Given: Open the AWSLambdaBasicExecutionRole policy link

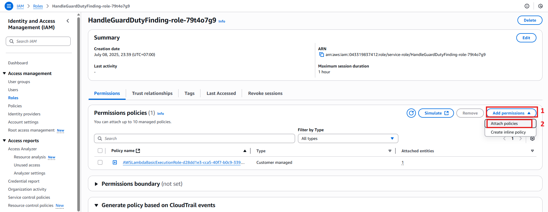Looking at the screenshot, I should (x=184, y=162).
